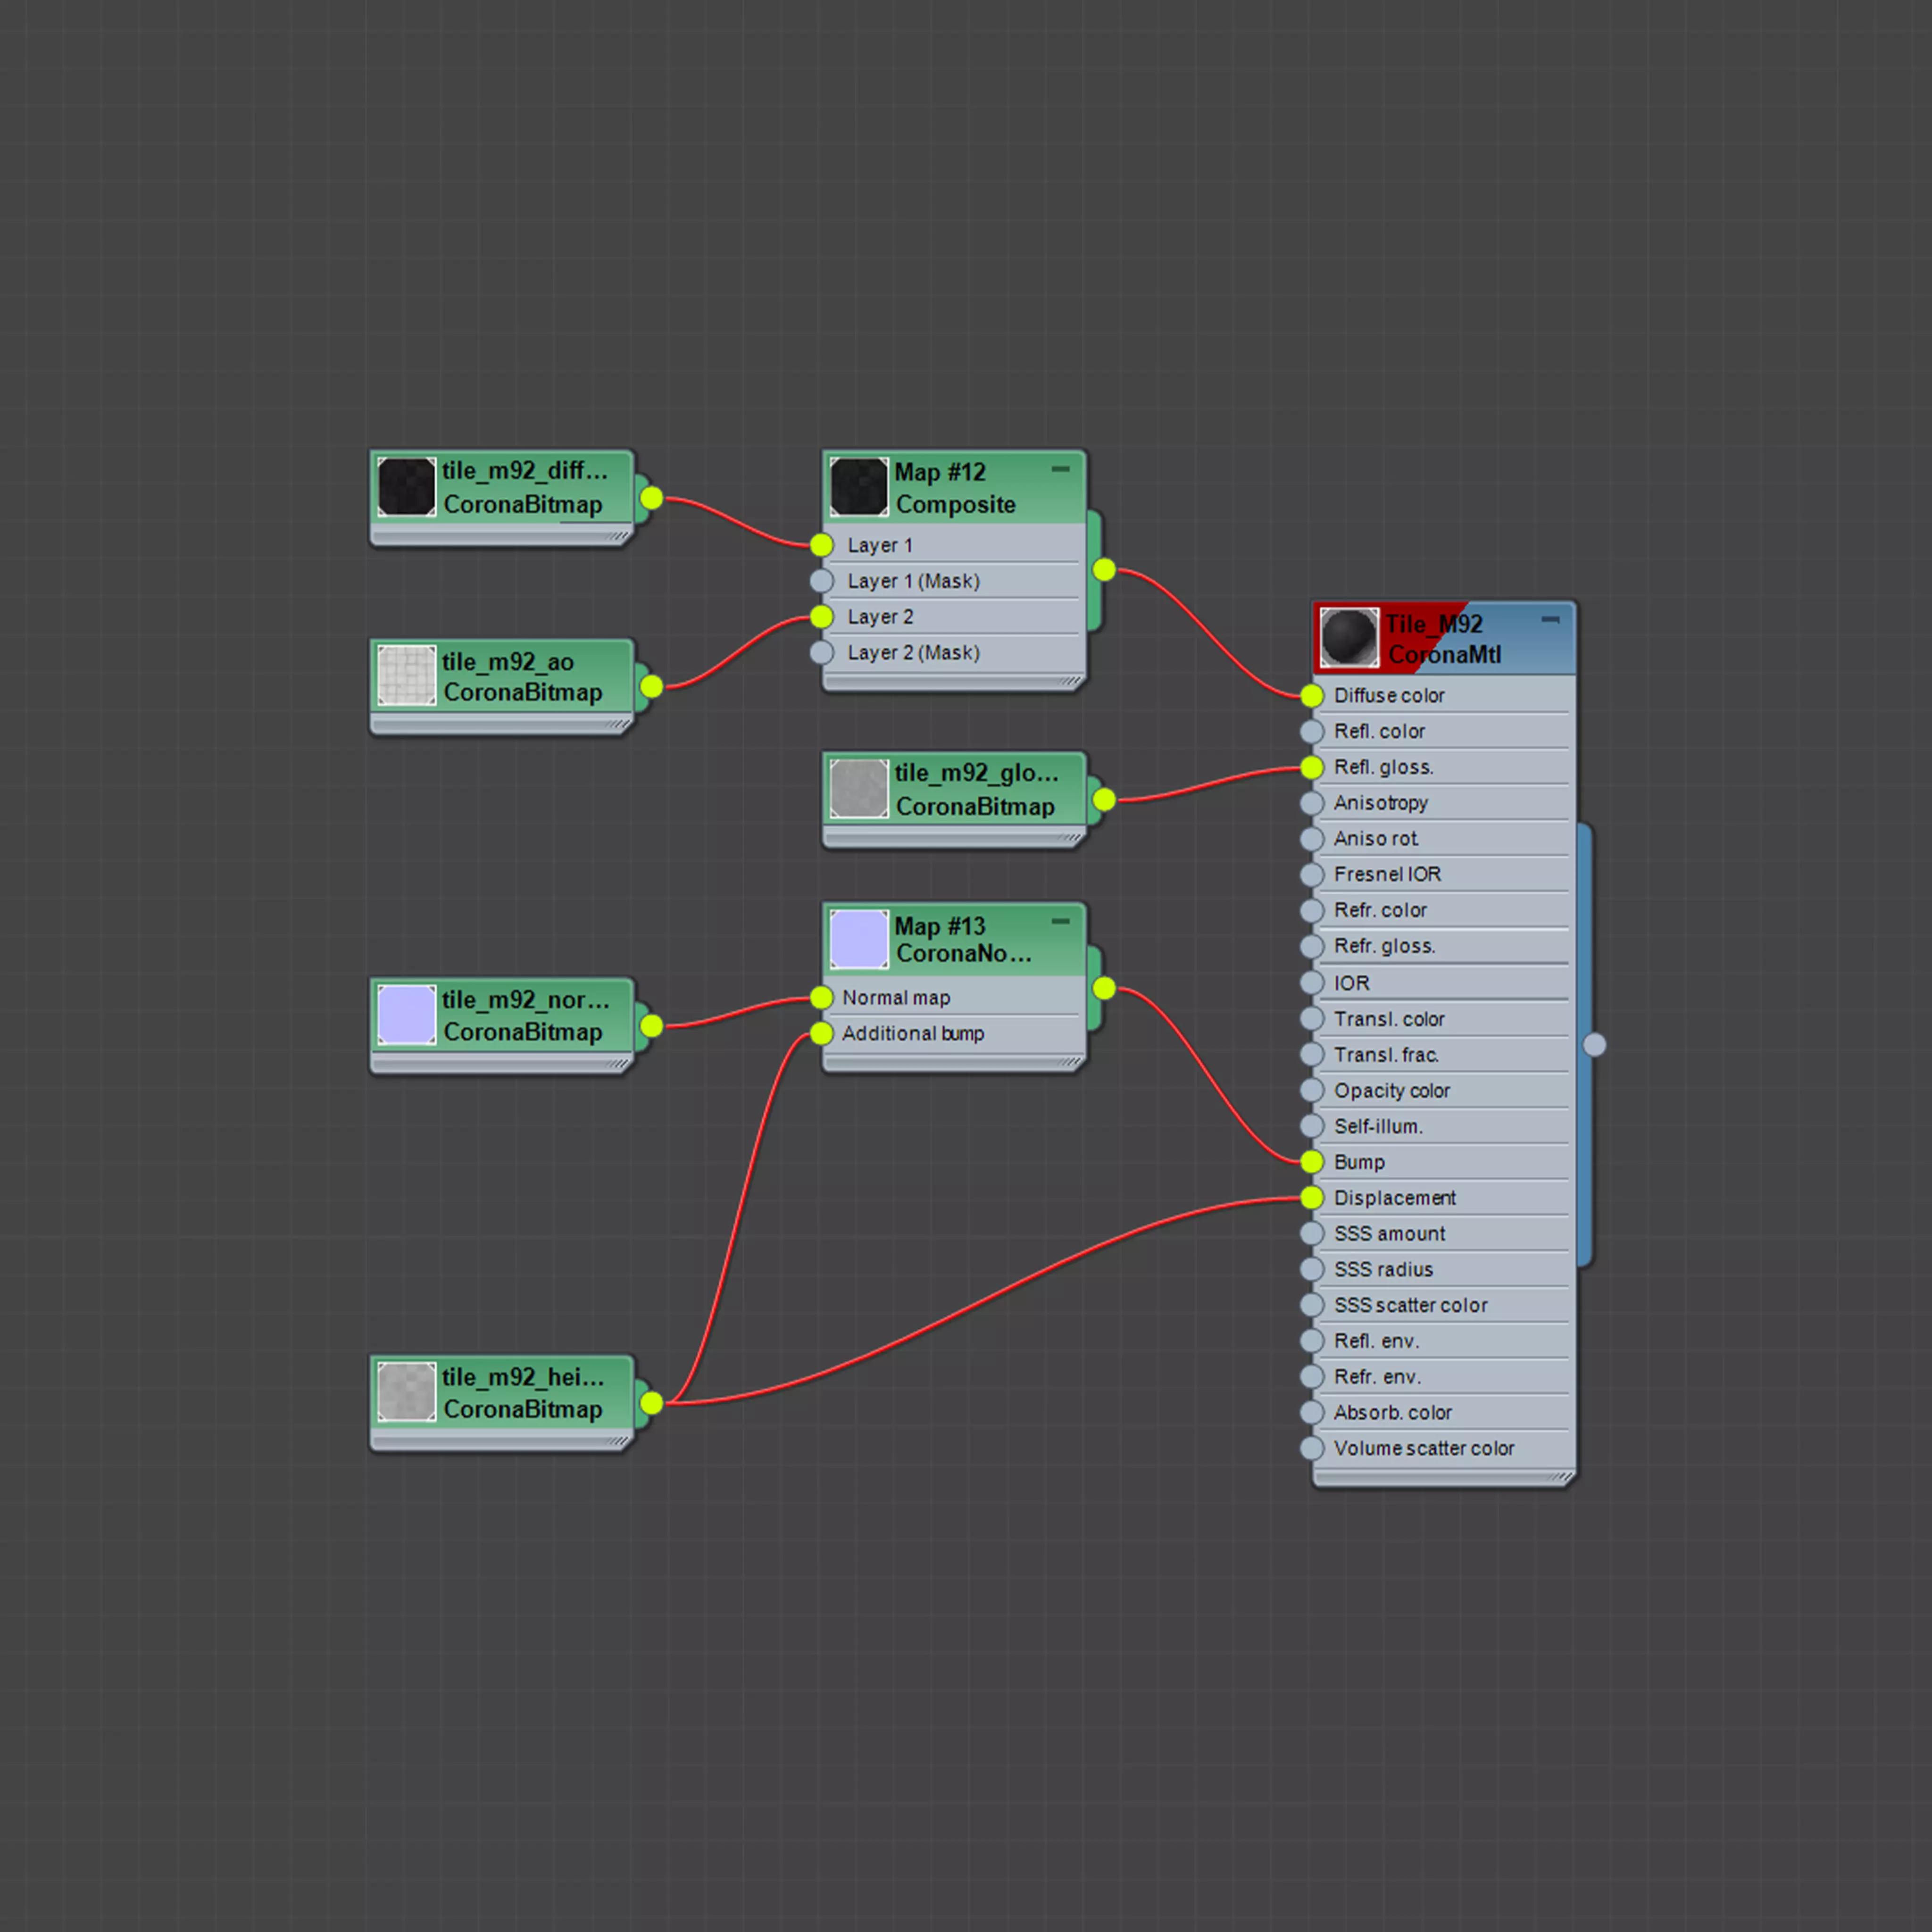Viewport: 1932px width, 1932px height.
Task: Click Map #13 normal node output socket
Action: (x=1104, y=989)
